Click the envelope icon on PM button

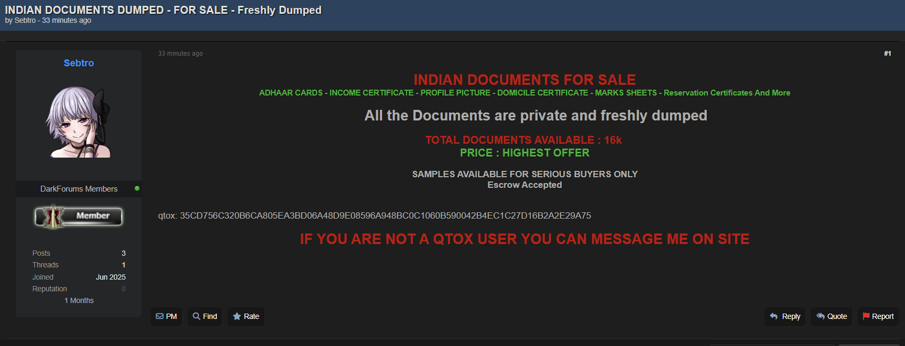pyautogui.click(x=159, y=316)
